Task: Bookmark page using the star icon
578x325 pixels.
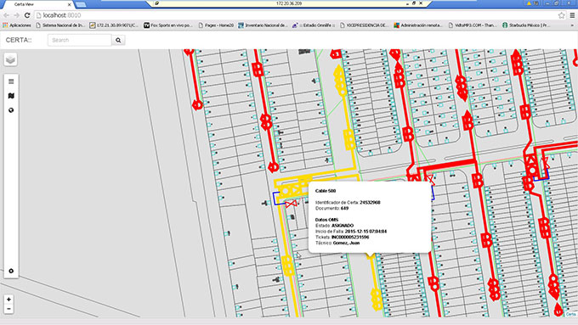Action: 561,15
